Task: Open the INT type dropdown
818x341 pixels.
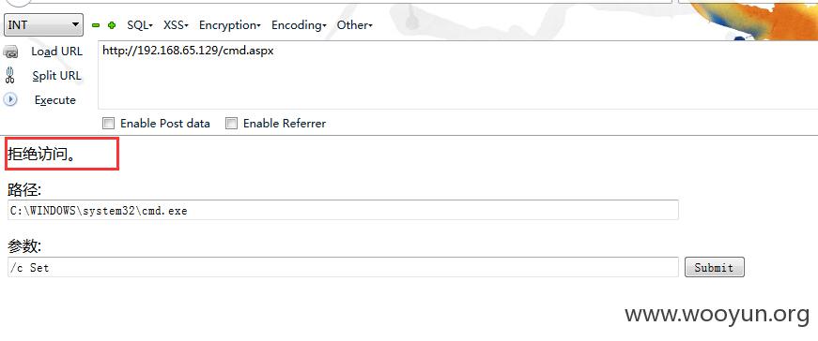Action: click(43, 24)
